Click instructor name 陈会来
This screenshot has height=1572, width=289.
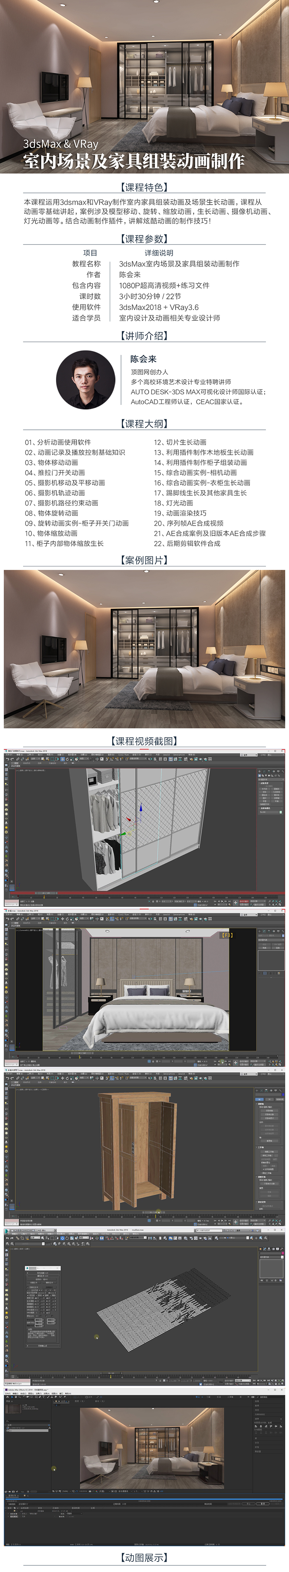click(143, 359)
